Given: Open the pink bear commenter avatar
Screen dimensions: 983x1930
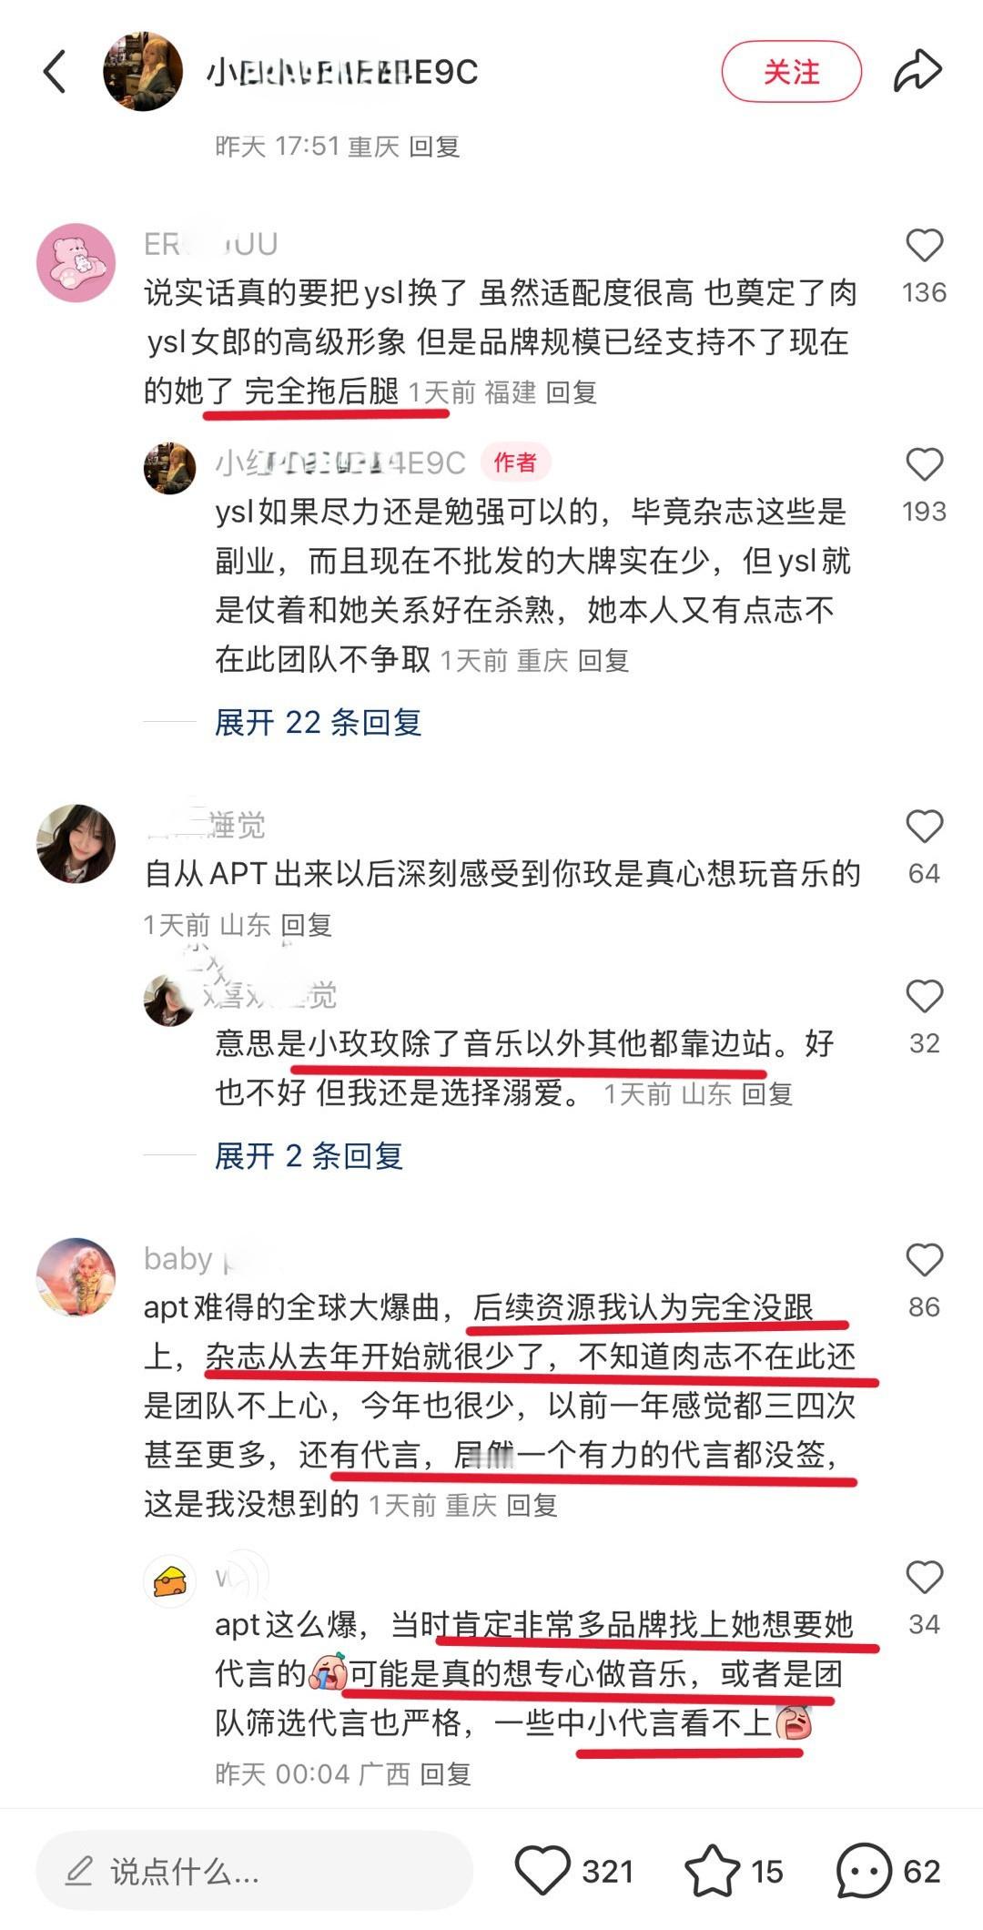Looking at the screenshot, I should tap(76, 263).
